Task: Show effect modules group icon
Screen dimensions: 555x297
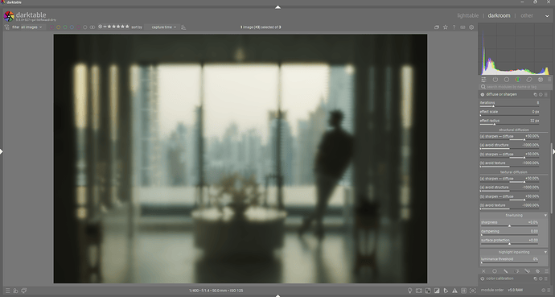Action: tap(541, 80)
